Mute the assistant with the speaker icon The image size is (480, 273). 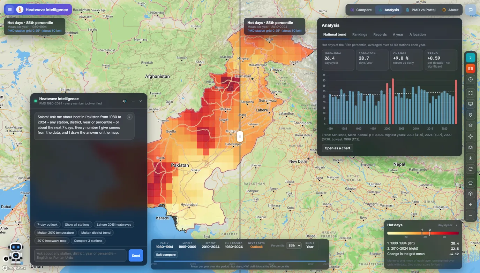tap(125, 101)
